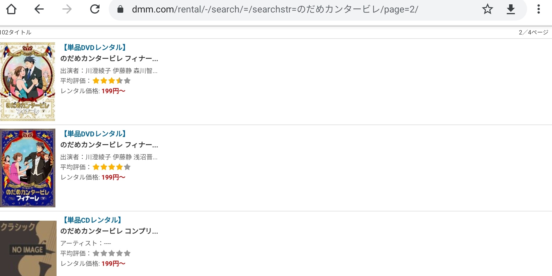The width and height of the screenshot is (552, 276).
Task: Go to browser home page
Action: point(11,9)
